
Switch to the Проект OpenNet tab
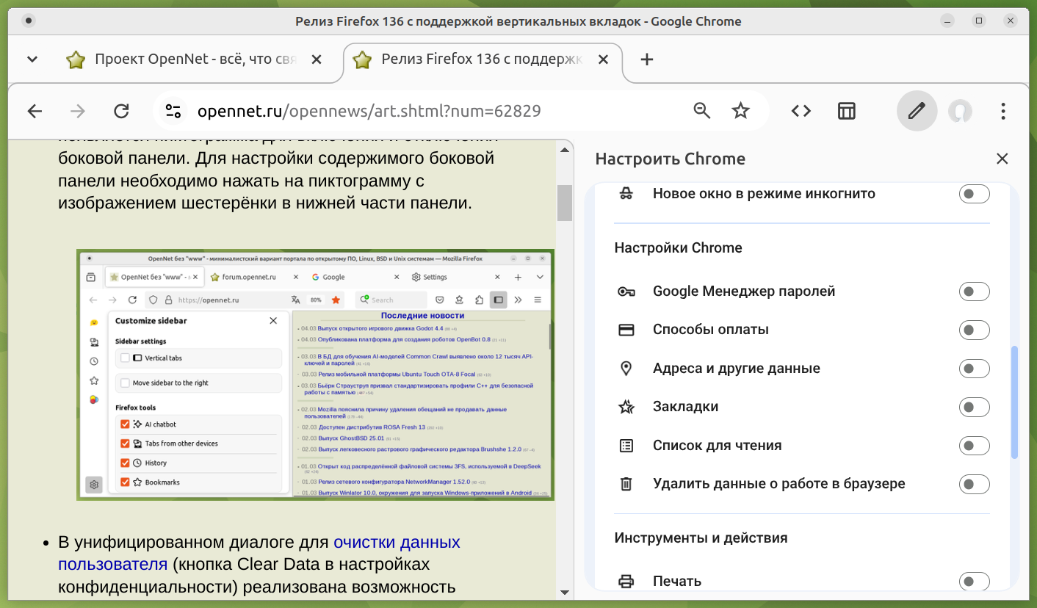pos(195,59)
